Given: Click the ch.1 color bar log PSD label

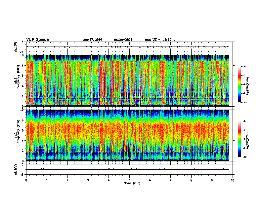Looking at the screenshot, I should (248, 86).
